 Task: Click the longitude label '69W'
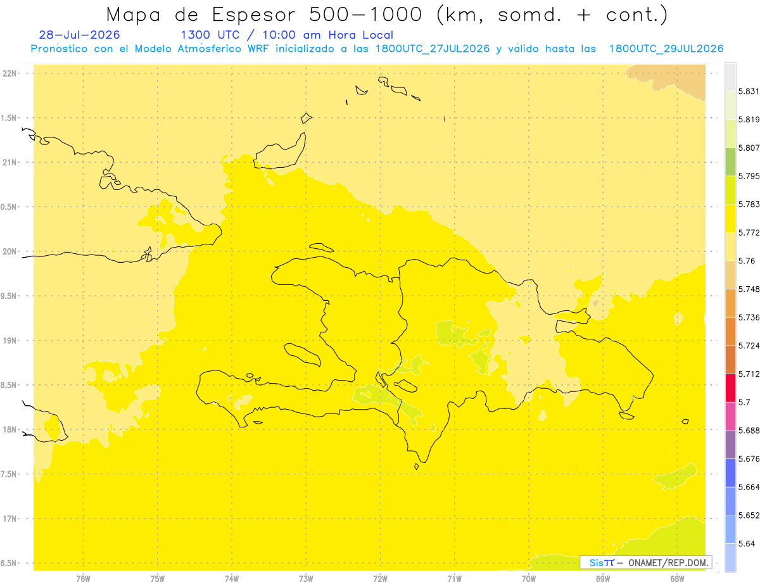(603, 579)
